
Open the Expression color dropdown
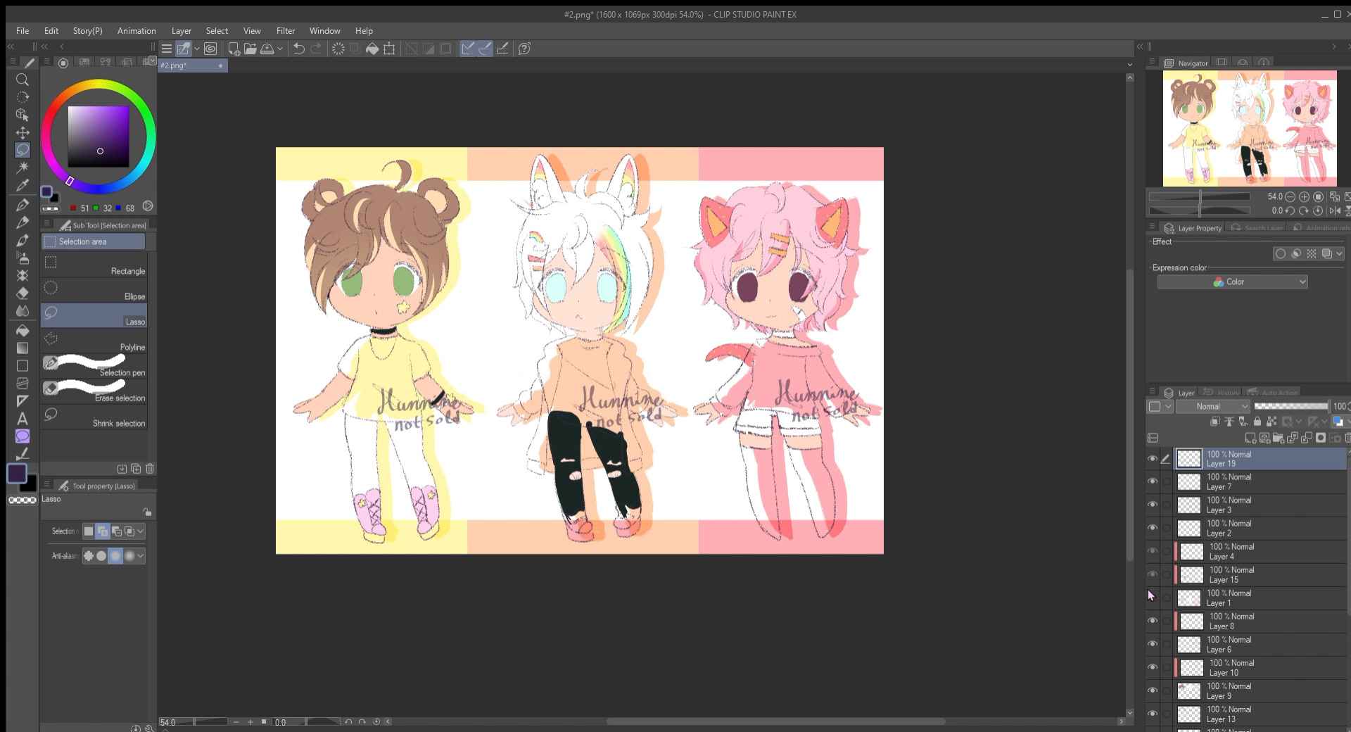1232,282
